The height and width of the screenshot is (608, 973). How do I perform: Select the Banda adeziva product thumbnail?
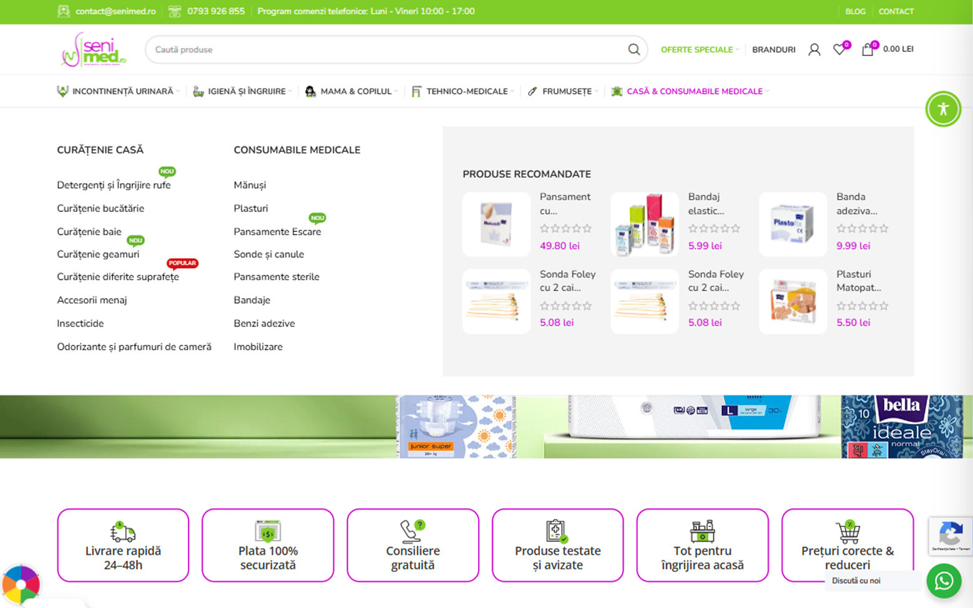point(793,224)
